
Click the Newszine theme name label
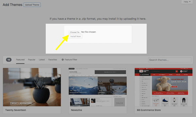pos(76,110)
